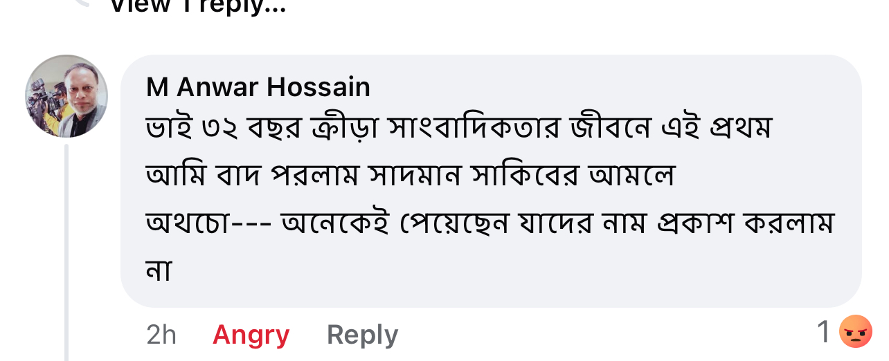Screen dimensions: 889x361
Task: Click the final word না in the comment
Action: click(159, 270)
